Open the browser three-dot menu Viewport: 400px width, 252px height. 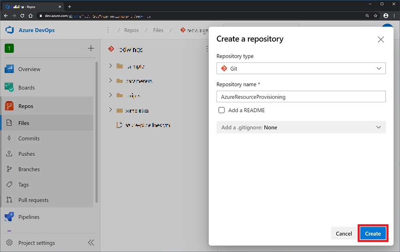(394, 16)
